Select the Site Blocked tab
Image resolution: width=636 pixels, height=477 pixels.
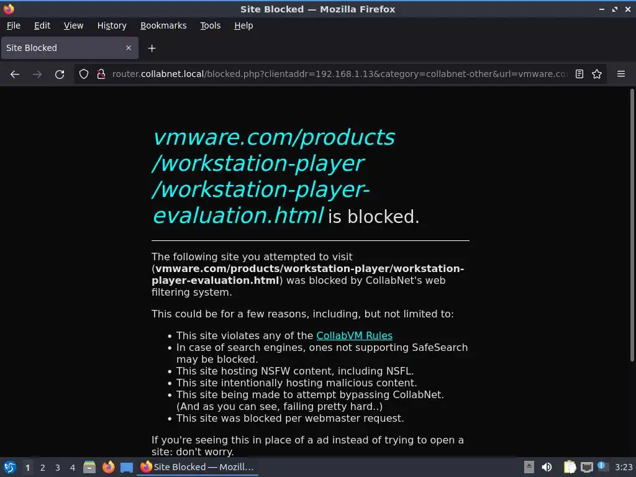(70, 48)
